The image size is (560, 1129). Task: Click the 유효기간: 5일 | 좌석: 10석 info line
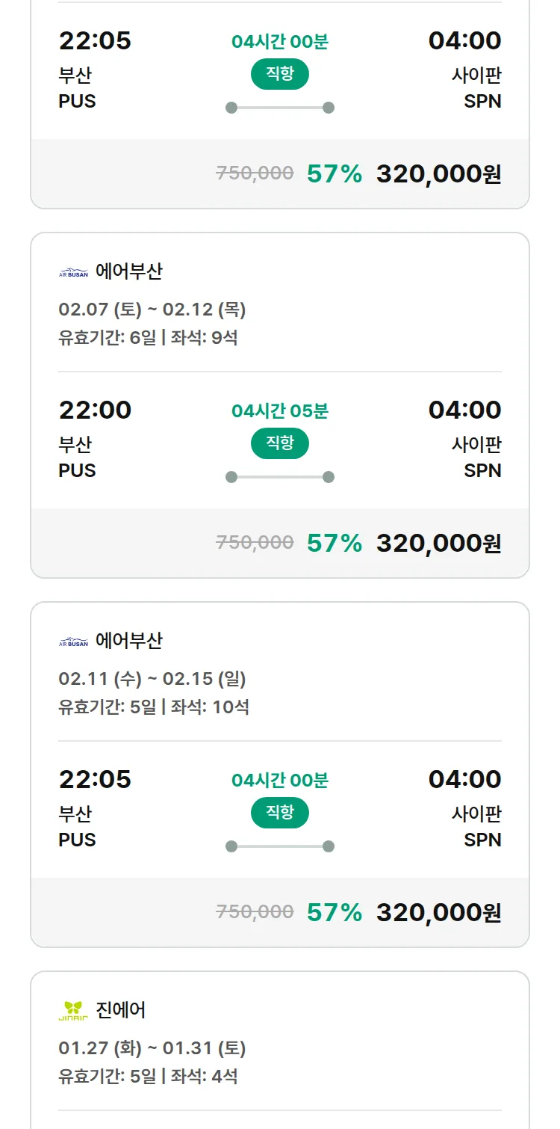tap(154, 707)
